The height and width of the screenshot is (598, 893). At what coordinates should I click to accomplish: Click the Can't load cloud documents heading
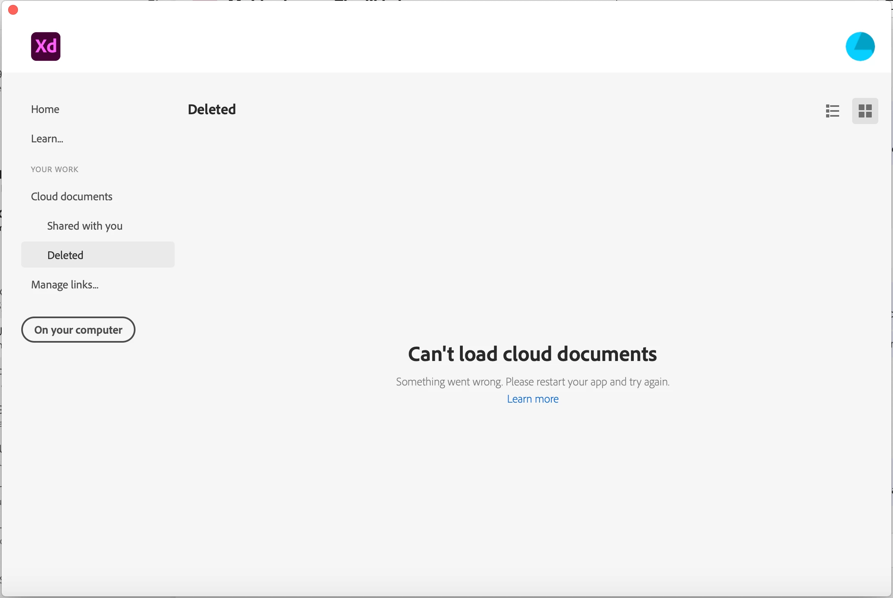[x=532, y=354]
